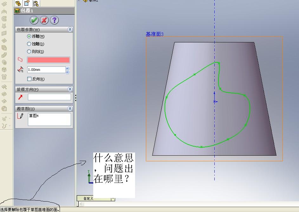299x212 pixels.
Task: Enable the 反向(R) reverse direction checkbox
Action: pos(29,79)
